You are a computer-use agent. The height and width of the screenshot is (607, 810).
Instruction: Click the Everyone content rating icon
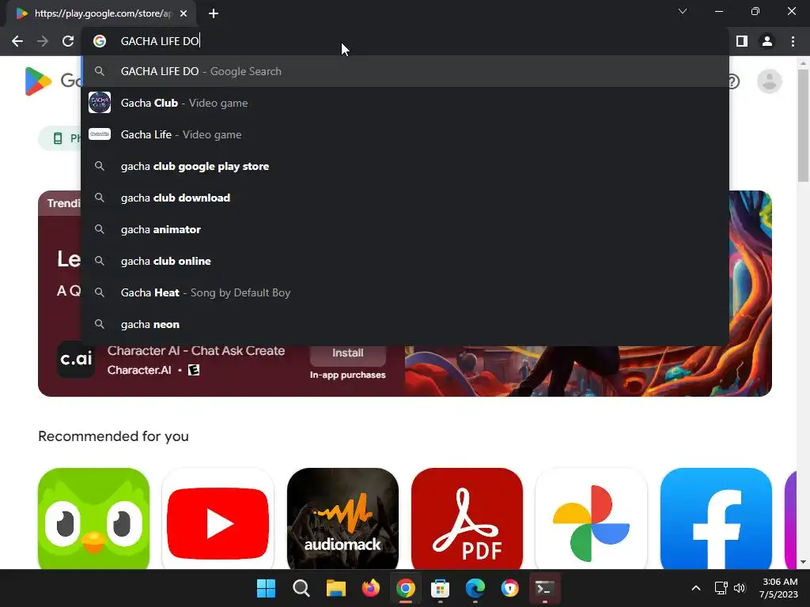click(194, 370)
